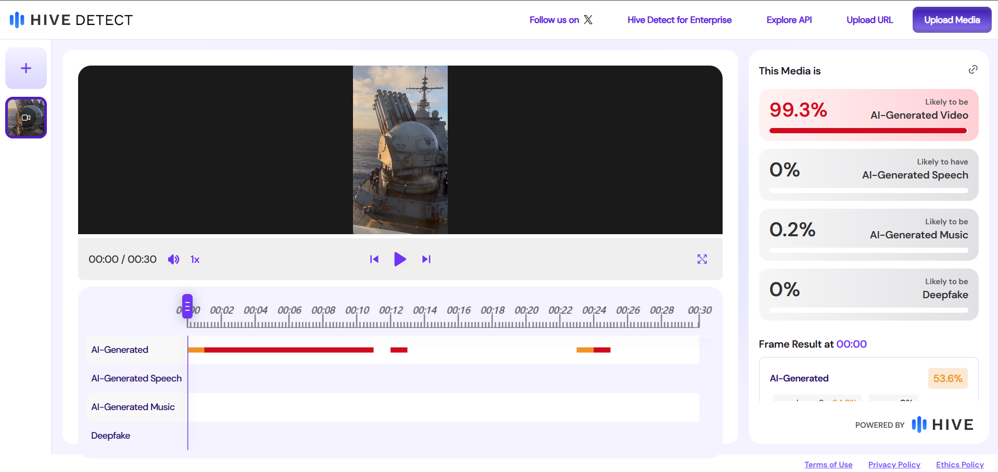
Task: Expand the video to fullscreen
Action: point(702,259)
